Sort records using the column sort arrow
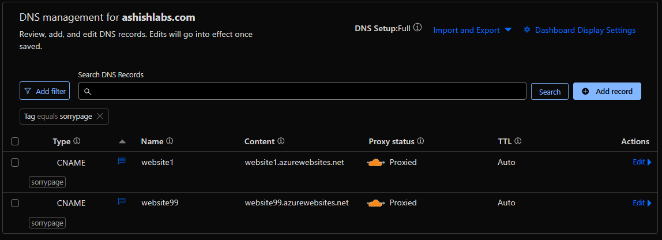The width and height of the screenshot is (662, 240). pos(122,141)
